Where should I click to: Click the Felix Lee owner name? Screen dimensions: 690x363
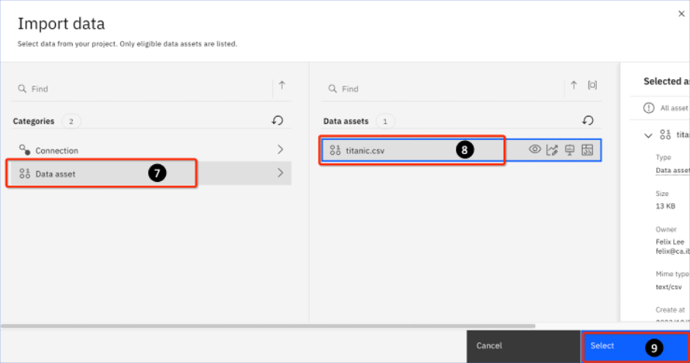[x=669, y=242]
